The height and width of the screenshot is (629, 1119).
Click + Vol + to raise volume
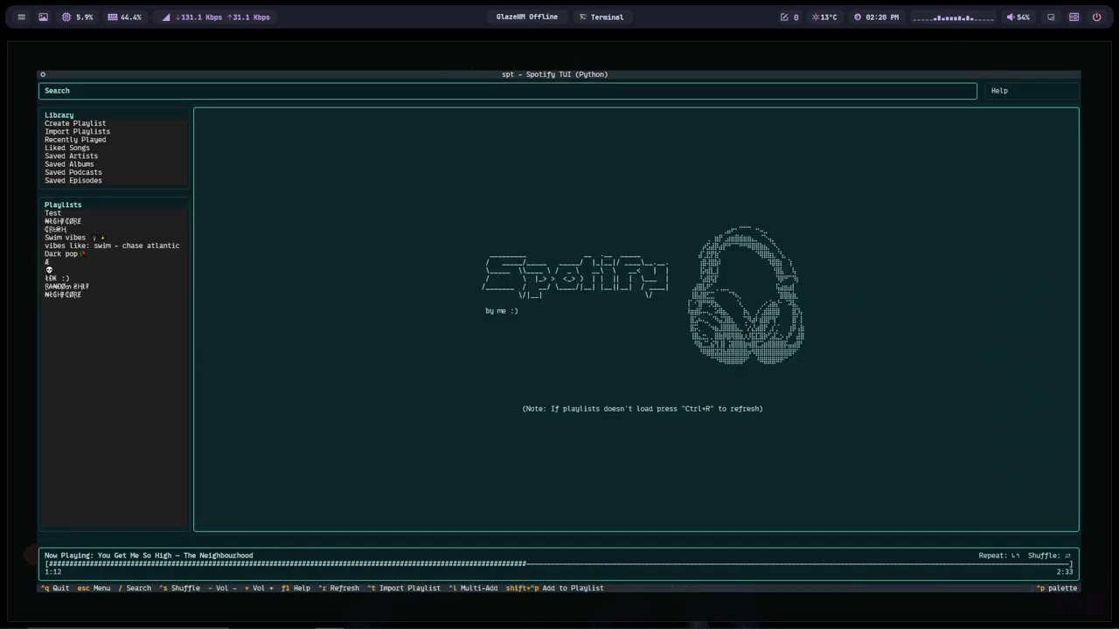click(259, 588)
